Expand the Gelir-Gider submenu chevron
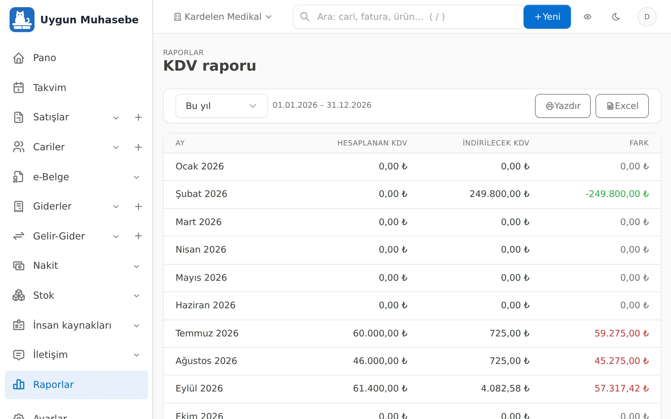The height and width of the screenshot is (419, 671). (x=116, y=236)
